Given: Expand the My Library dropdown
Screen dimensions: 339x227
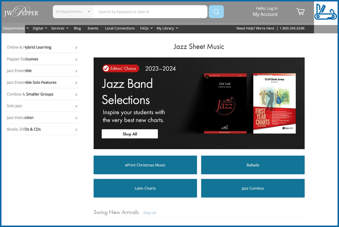Looking at the screenshot, I should pos(167,28).
